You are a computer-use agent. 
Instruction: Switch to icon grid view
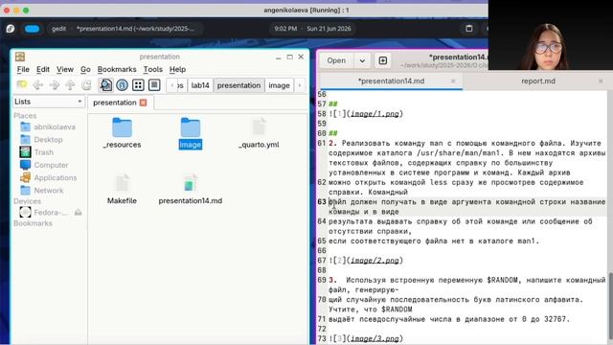[x=138, y=85]
